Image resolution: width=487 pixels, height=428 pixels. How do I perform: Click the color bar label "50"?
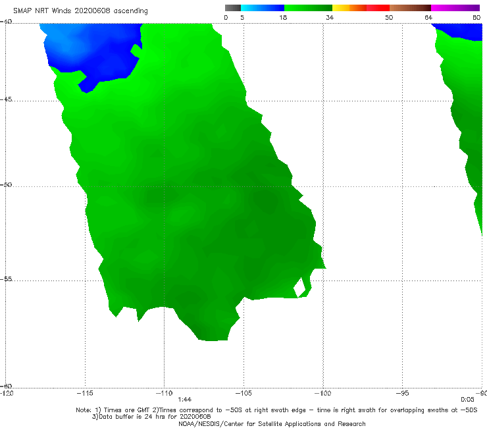(x=389, y=18)
